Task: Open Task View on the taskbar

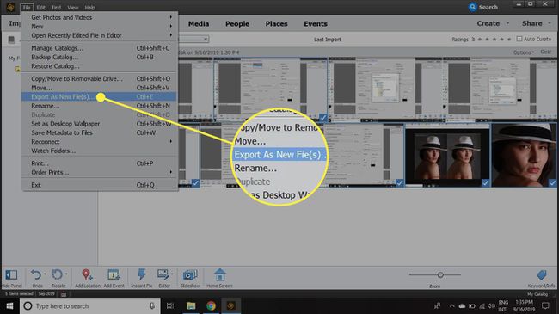Action: coord(170,305)
